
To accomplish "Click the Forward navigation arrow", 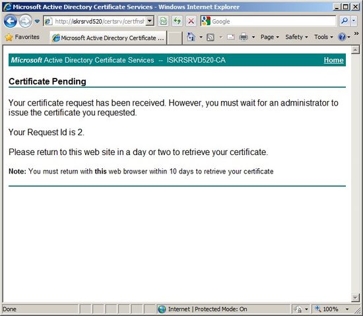I will pos(25,21).
